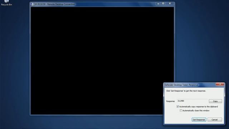Select the Response field showing 311490
229x129 pixels.
192,101
